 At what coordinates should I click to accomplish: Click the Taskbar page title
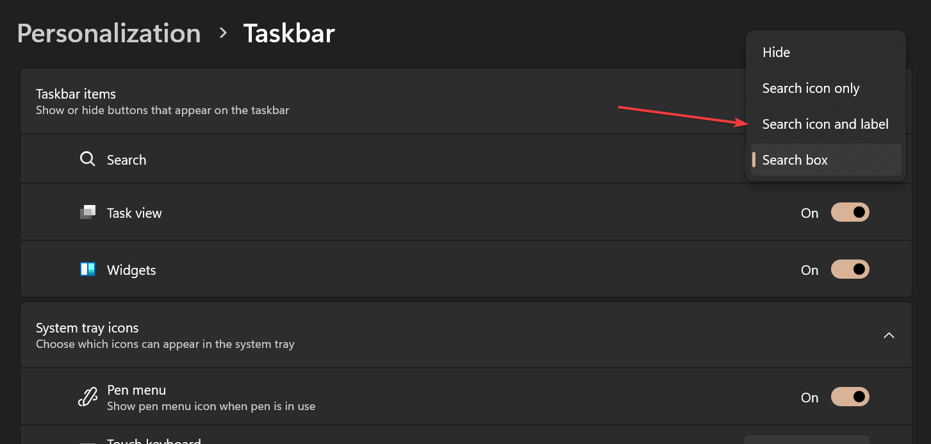[x=289, y=33]
